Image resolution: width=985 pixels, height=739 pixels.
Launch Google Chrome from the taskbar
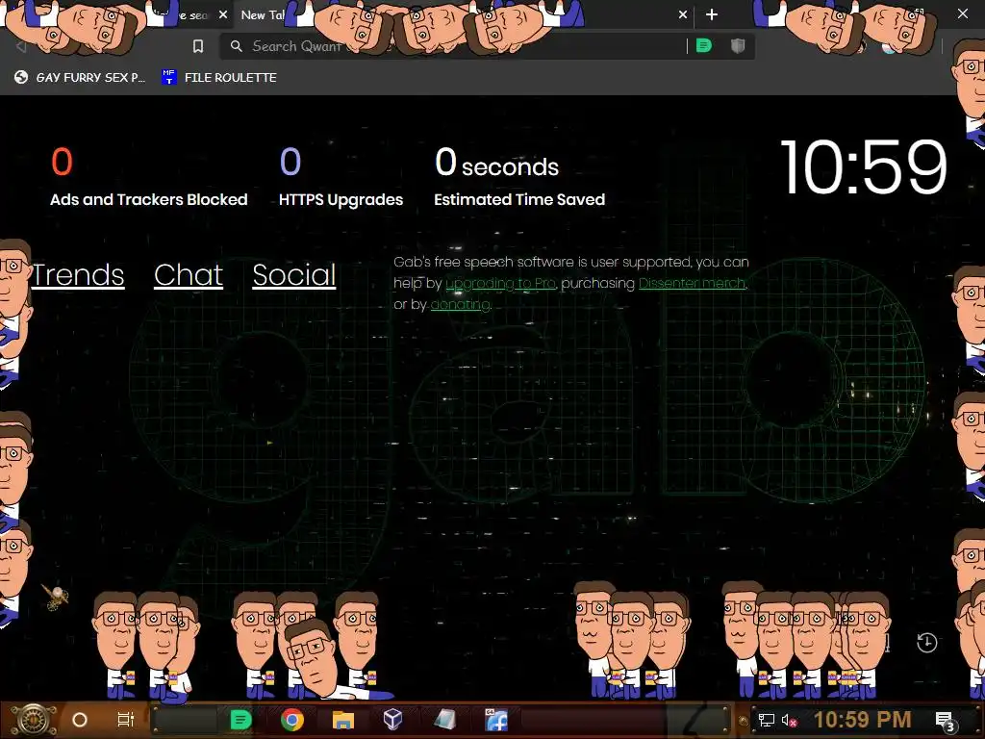[x=292, y=720]
